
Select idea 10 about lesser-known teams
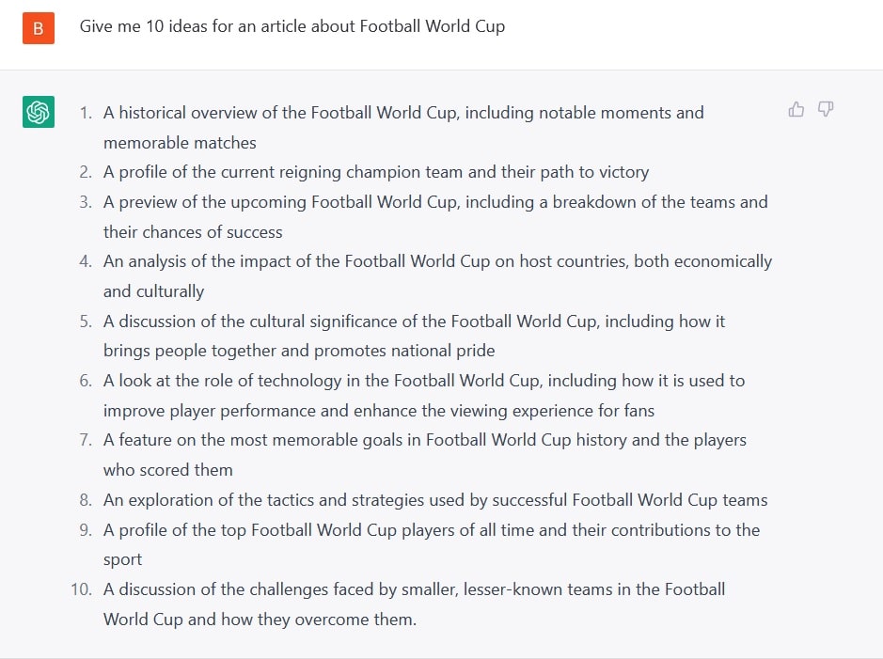point(414,604)
